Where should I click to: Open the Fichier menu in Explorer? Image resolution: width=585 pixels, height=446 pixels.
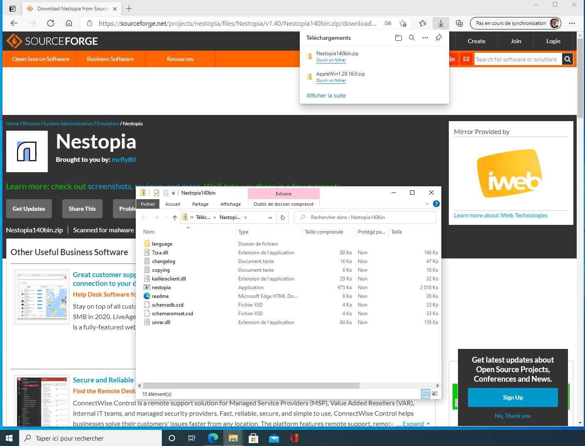[148, 204]
